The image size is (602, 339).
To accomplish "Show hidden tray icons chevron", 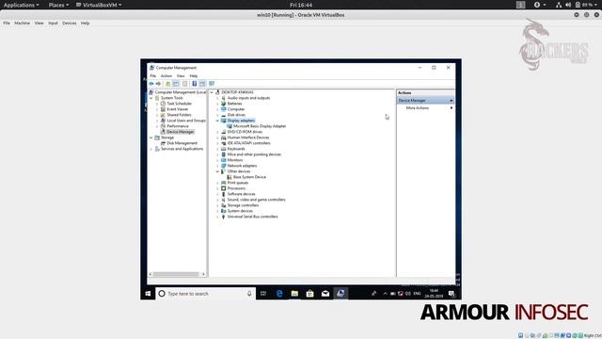I will pyautogui.click(x=385, y=294).
